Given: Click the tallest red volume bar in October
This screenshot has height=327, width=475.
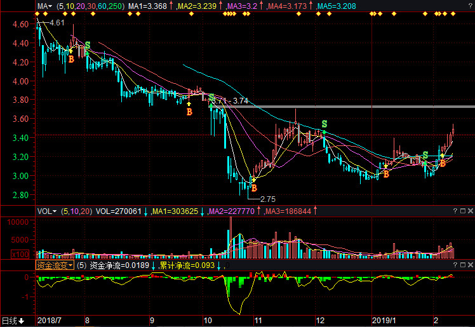Looking at the screenshot, I should (x=231, y=237).
